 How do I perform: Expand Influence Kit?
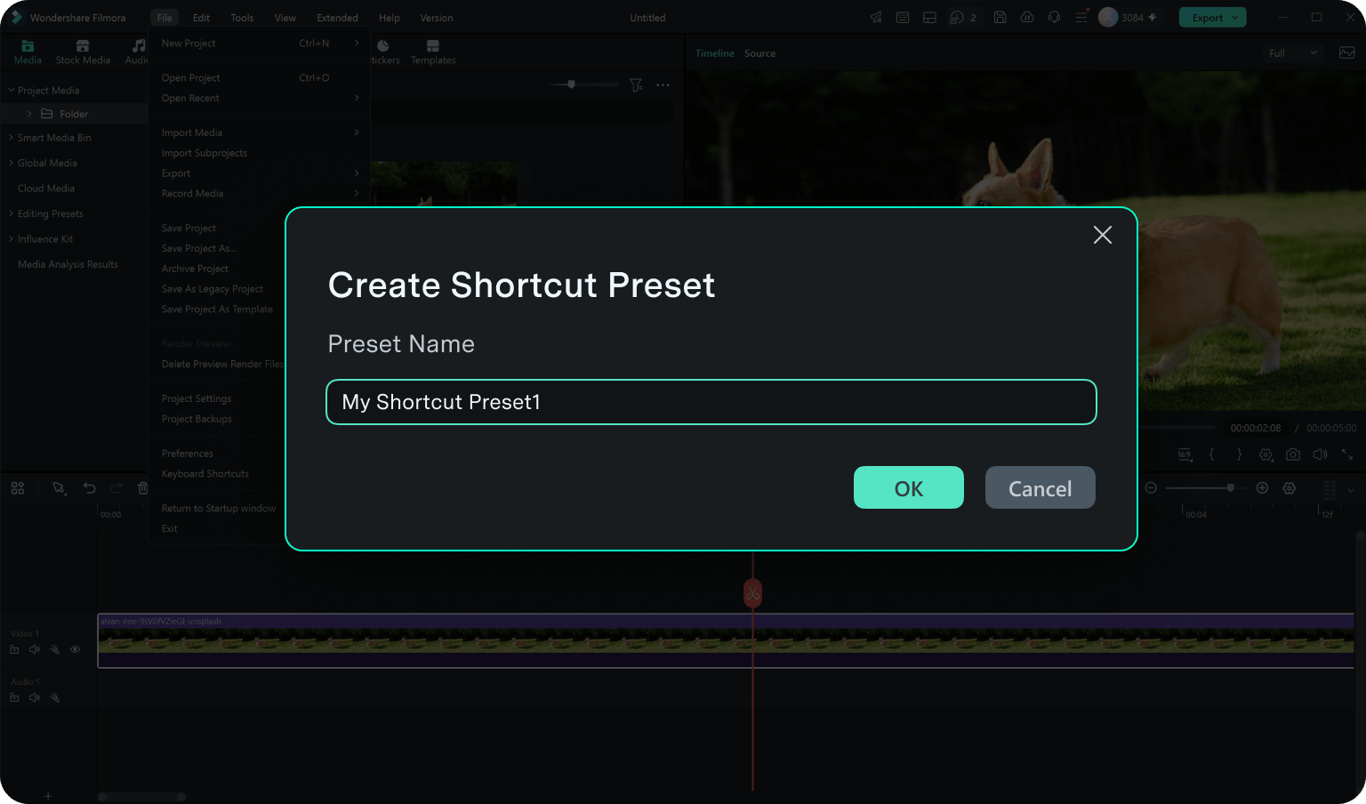[x=12, y=239]
